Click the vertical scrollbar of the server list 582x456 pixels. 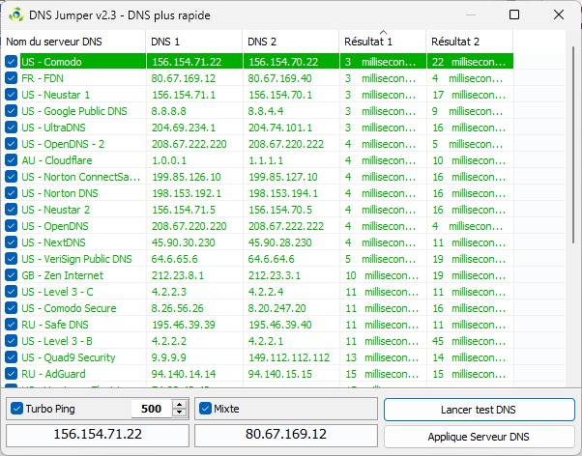(x=573, y=147)
